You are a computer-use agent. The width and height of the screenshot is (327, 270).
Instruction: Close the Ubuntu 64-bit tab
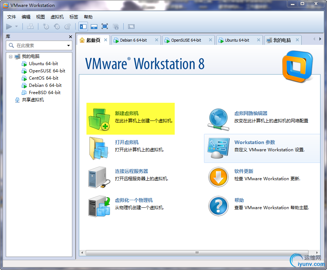[259, 40]
